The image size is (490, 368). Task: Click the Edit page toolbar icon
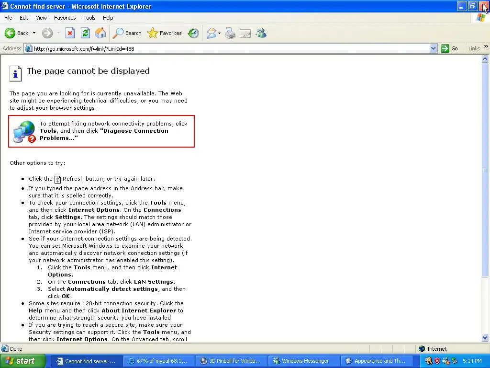(x=245, y=33)
